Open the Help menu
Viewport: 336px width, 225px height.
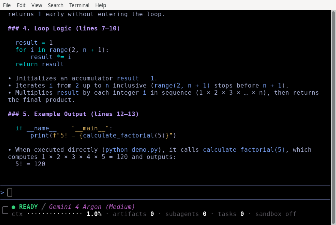click(x=100, y=5)
